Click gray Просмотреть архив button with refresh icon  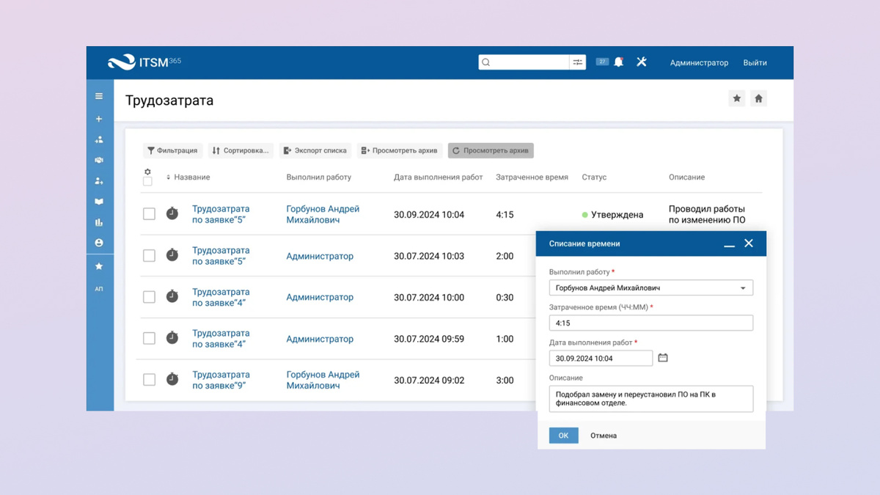[x=491, y=150]
